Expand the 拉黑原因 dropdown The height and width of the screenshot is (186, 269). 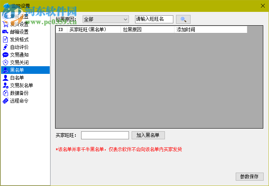click(106, 19)
